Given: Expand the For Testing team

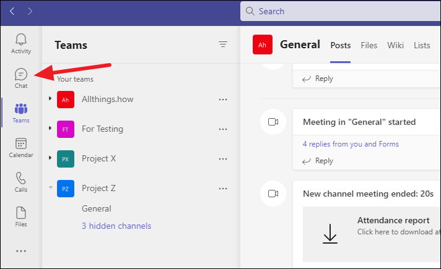Looking at the screenshot, I should point(50,129).
